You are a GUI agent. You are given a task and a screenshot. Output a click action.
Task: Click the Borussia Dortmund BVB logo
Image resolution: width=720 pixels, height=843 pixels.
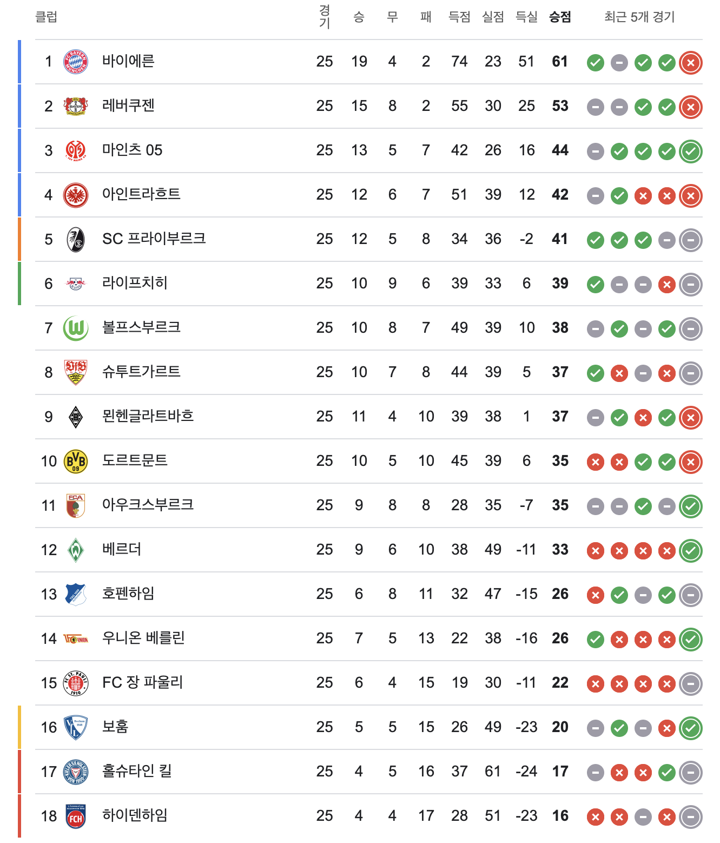pyautogui.click(x=76, y=461)
